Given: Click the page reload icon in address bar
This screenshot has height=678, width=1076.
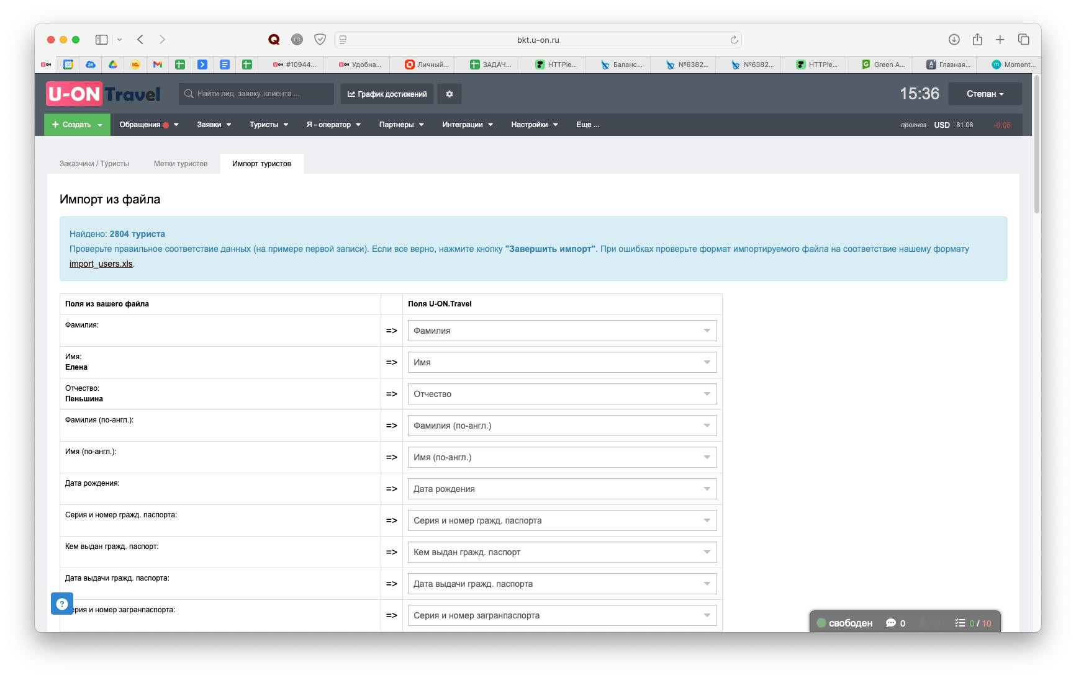Looking at the screenshot, I should (x=734, y=40).
